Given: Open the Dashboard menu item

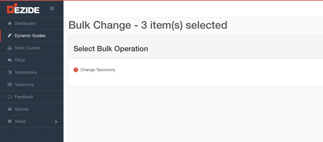Looking at the screenshot, I should (32, 23).
